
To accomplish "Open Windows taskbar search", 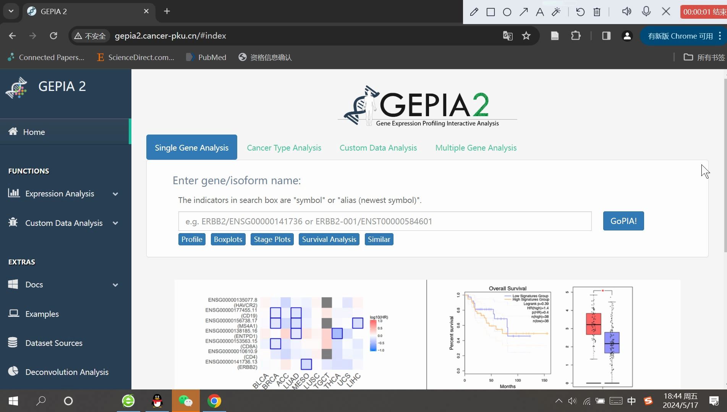I will click(x=41, y=401).
